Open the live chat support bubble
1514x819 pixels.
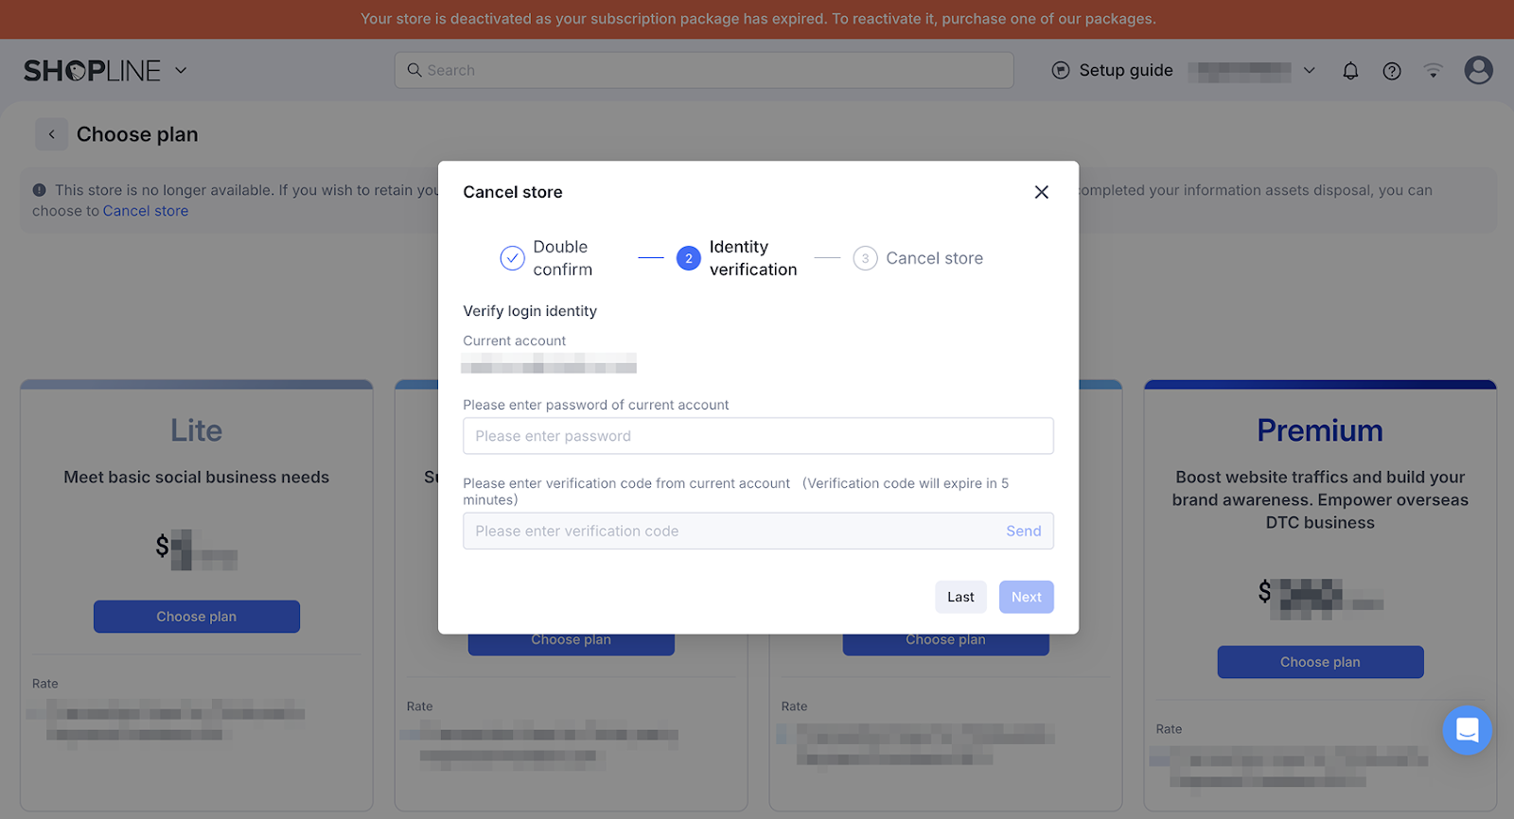(x=1467, y=730)
